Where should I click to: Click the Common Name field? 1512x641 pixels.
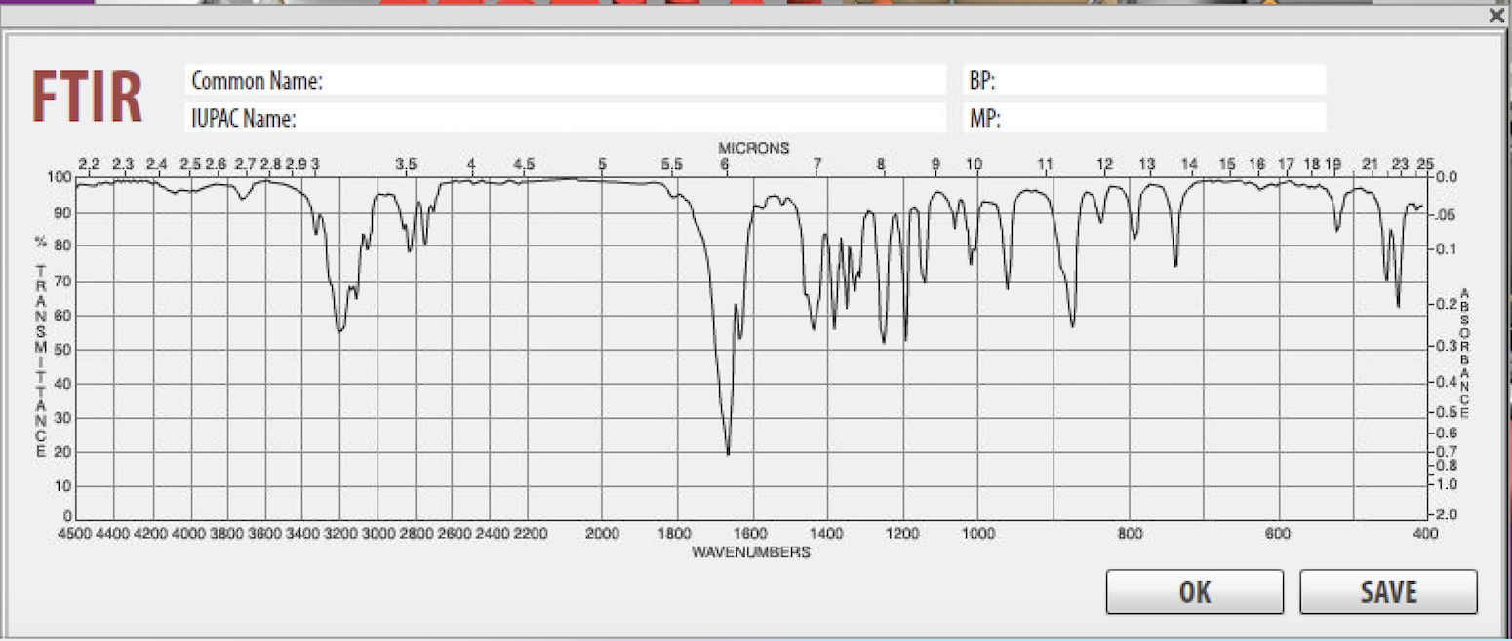[566, 81]
